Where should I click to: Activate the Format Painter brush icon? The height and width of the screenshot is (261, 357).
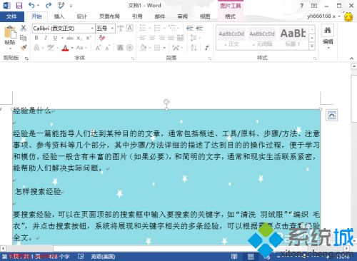click(23, 48)
